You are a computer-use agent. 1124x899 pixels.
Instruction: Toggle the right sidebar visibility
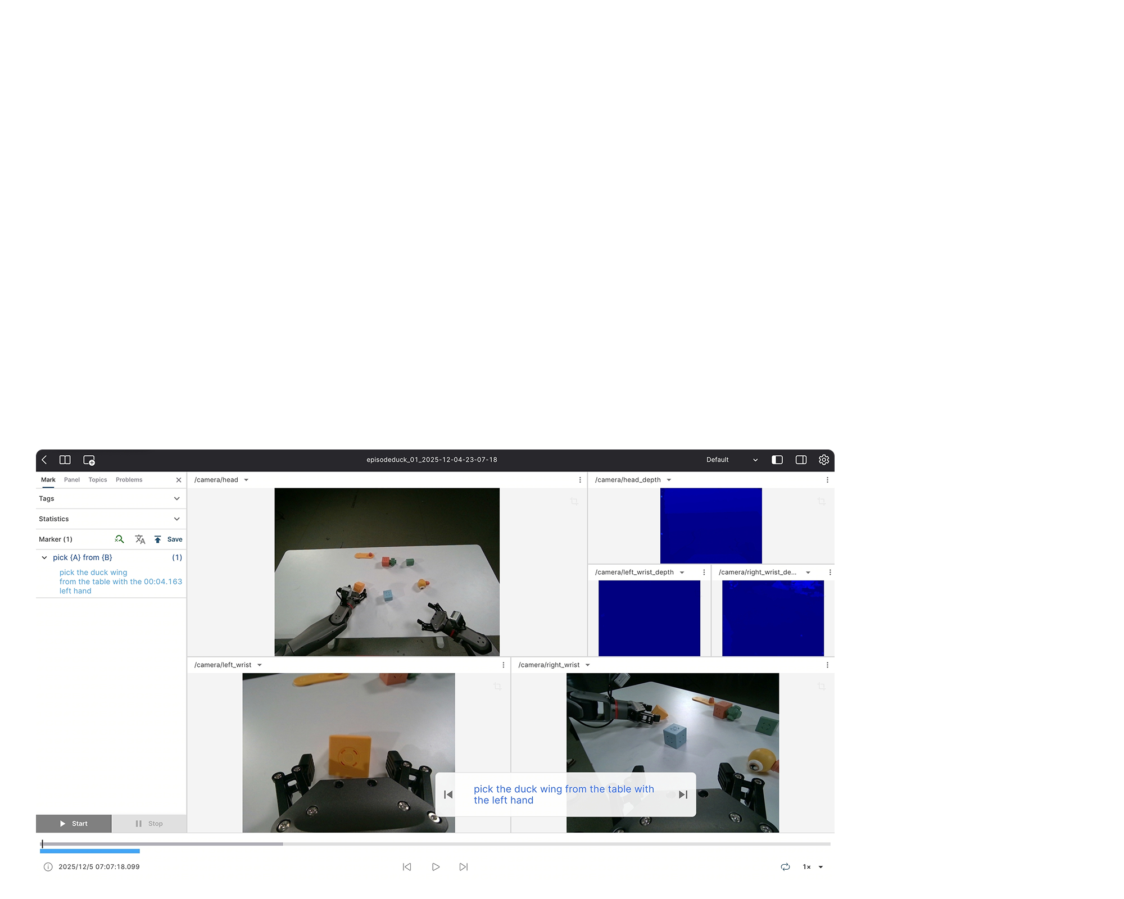tap(800, 460)
